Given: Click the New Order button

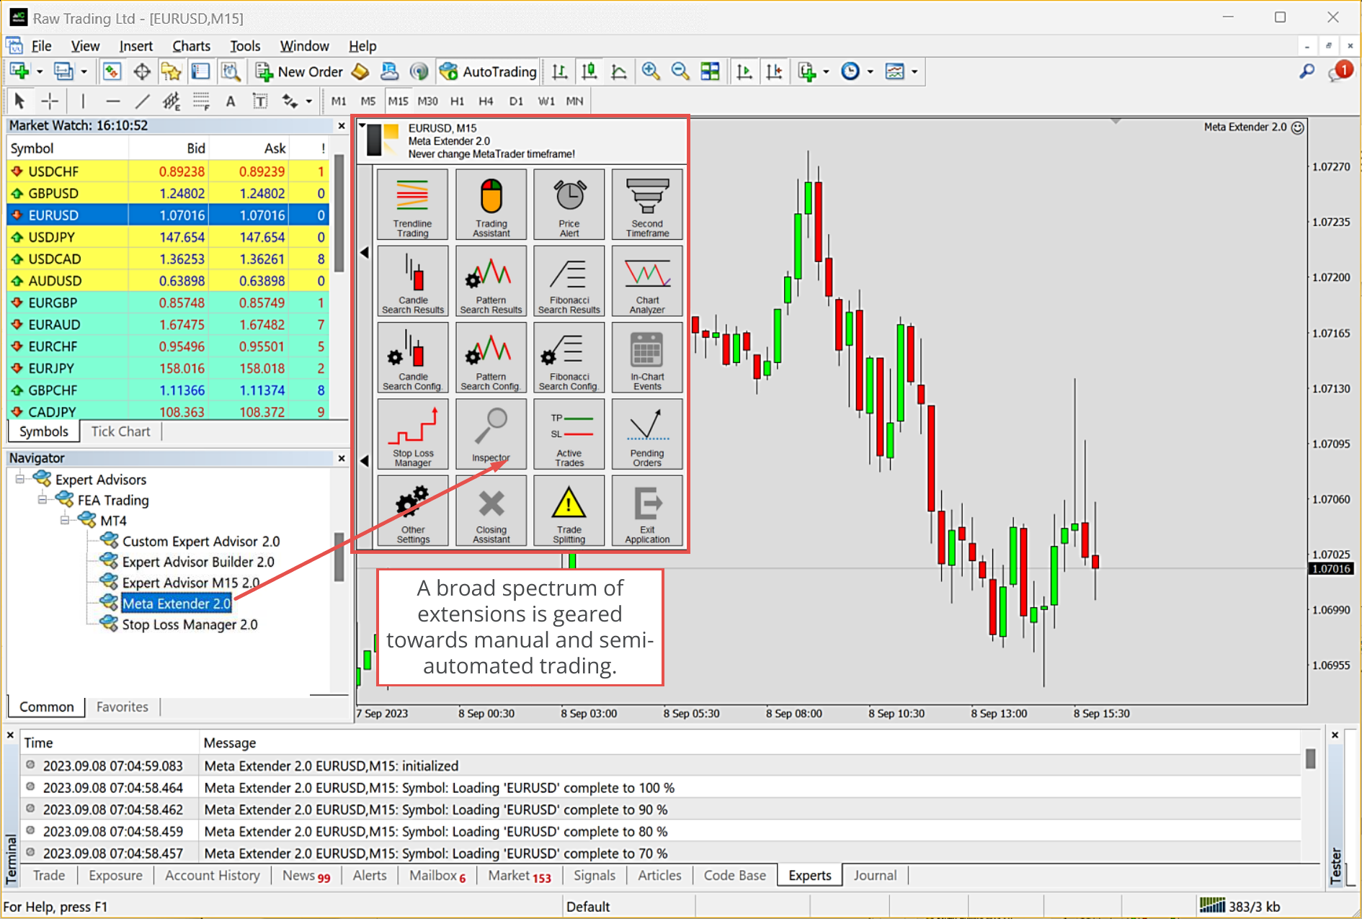Looking at the screenshot, I should tap(299, 71).
